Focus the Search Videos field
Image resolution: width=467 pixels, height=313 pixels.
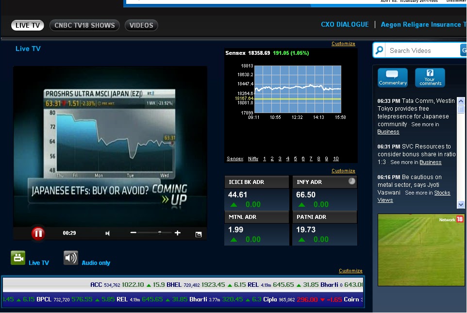point(423,50)
